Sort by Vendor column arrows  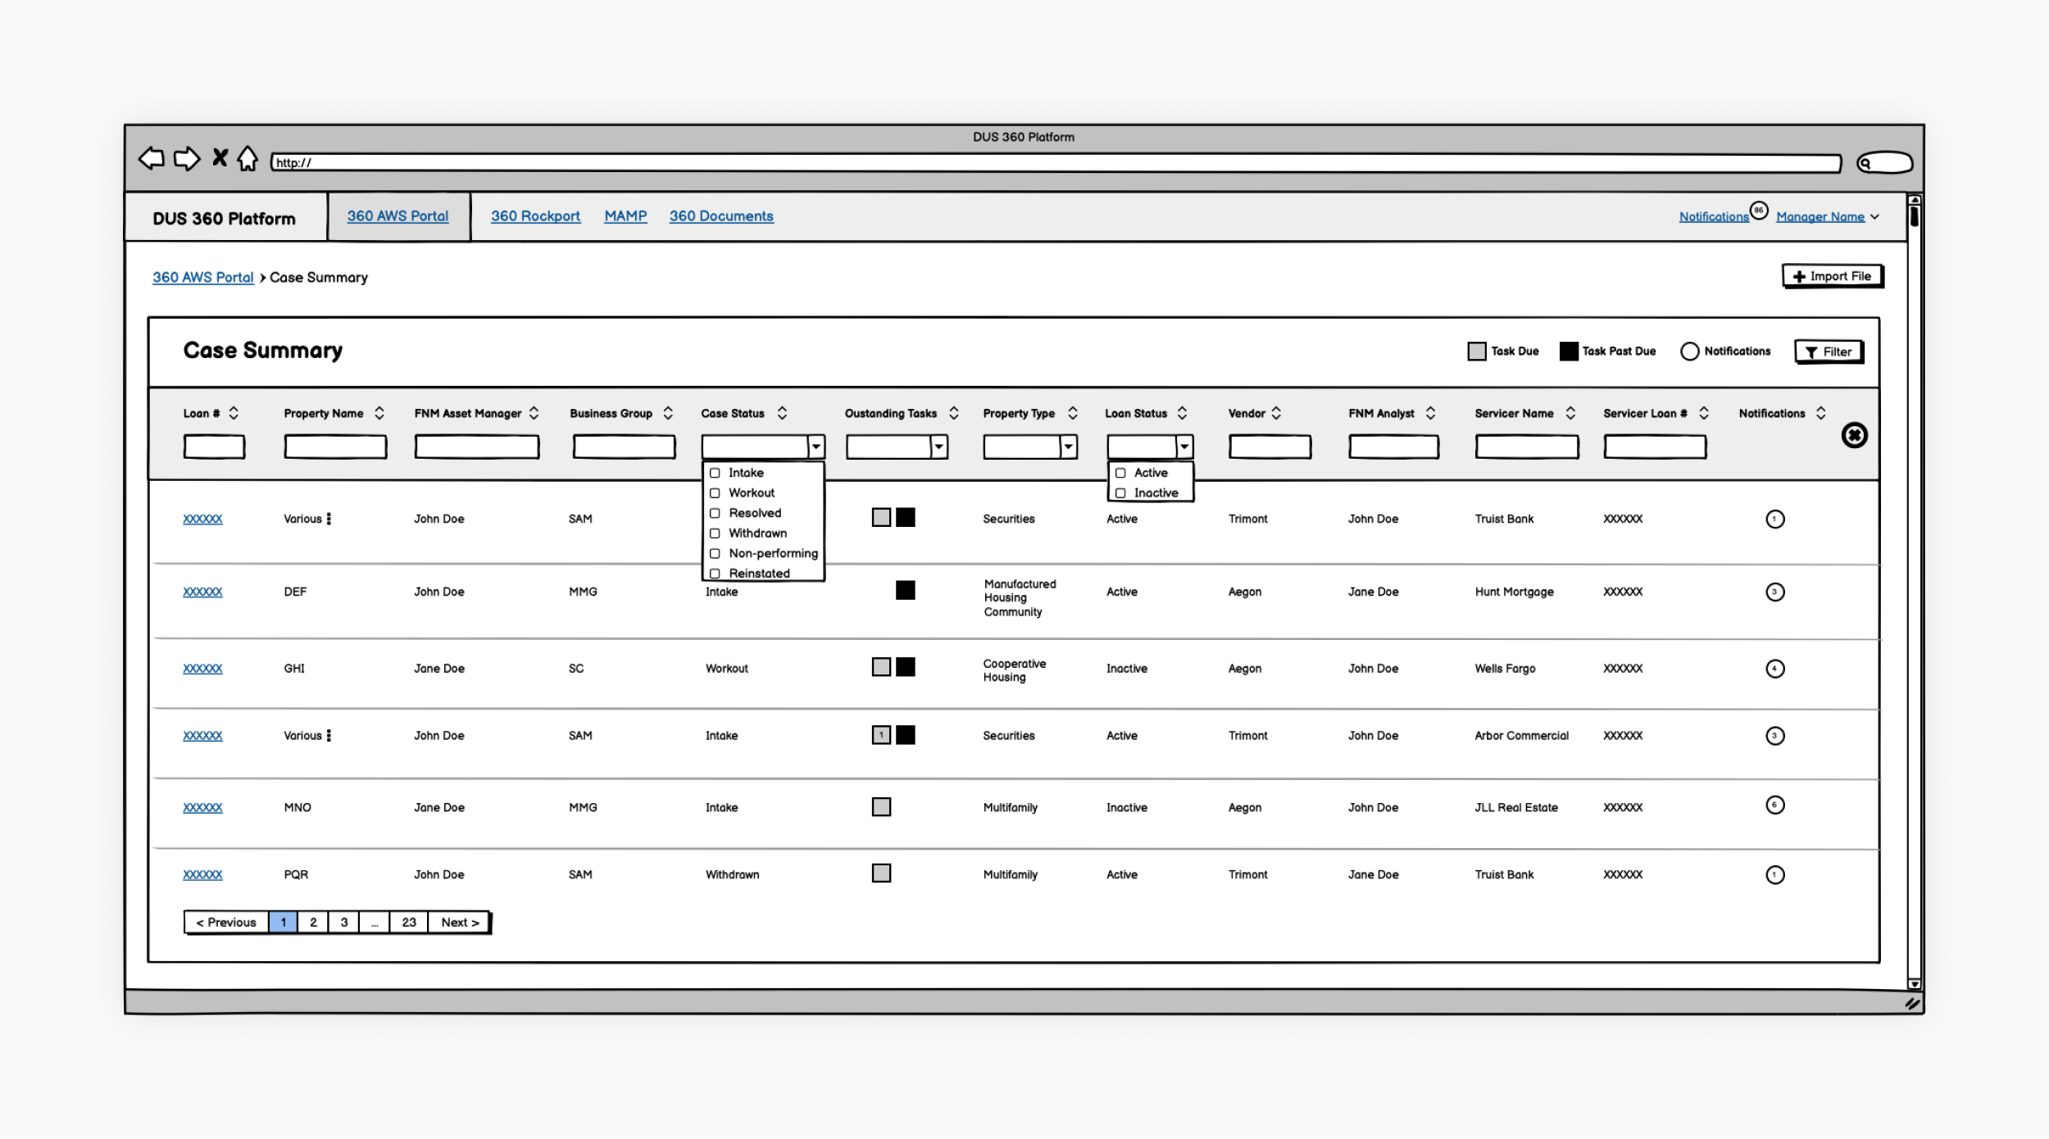click(x=1276, y=413)
